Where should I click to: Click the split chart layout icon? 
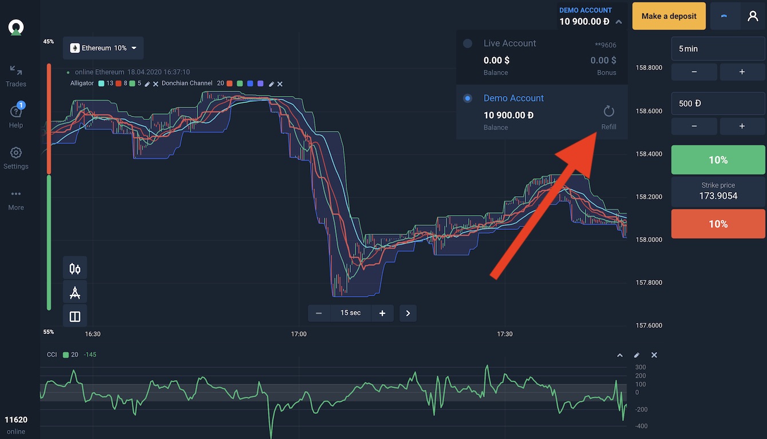click(x=75, y=317)
